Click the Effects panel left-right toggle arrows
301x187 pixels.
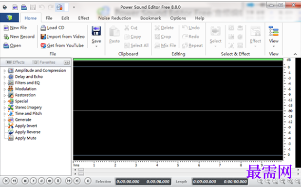coord(67,62)
